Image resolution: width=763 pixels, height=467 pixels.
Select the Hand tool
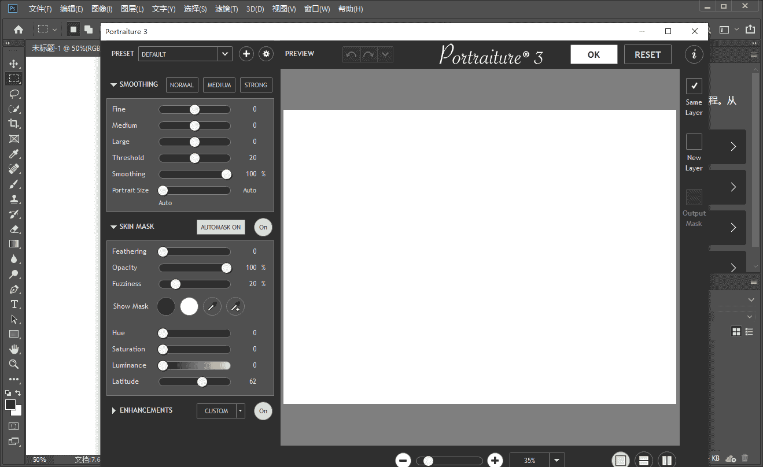[14, 349]
